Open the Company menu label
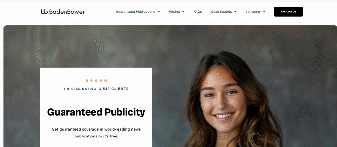 point(253,12)
